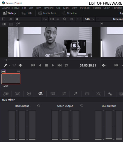Open the Curves palette icon
The height and width of the screenshot is (142, 123).
[x=64, y=94]
